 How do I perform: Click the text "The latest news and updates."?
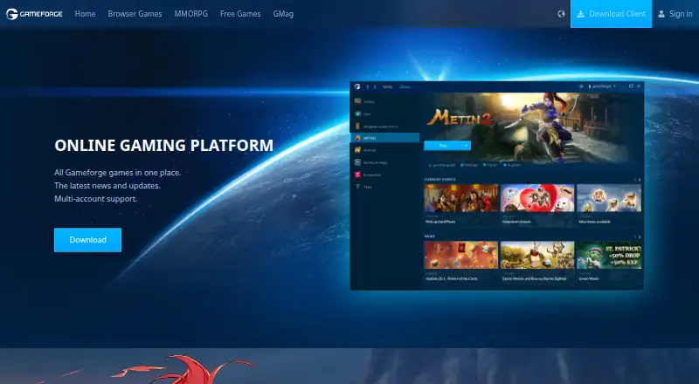coord(107,185)
